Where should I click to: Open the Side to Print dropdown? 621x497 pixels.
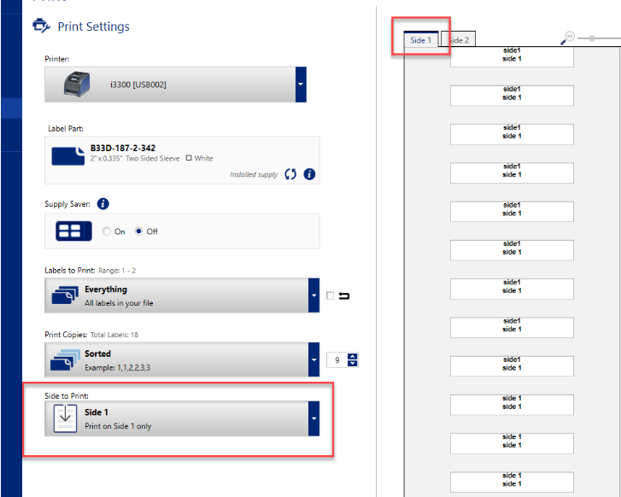[x=313, y=418]
